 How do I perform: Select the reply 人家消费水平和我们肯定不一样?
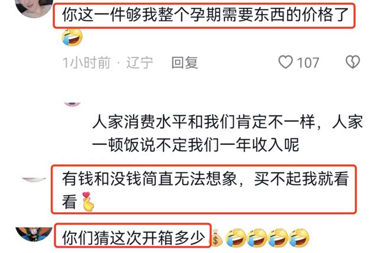coord(227,134)
